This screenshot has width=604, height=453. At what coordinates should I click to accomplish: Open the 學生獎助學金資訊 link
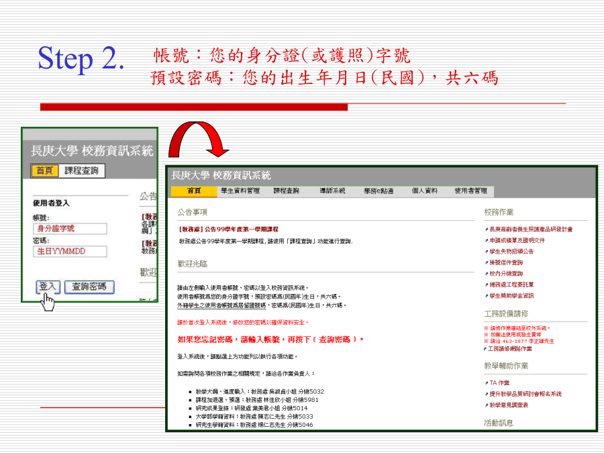click(511, 296)
